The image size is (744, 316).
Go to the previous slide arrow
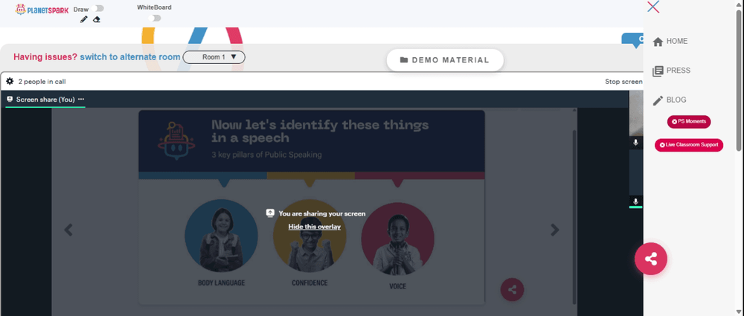click(x=68, y=230)
